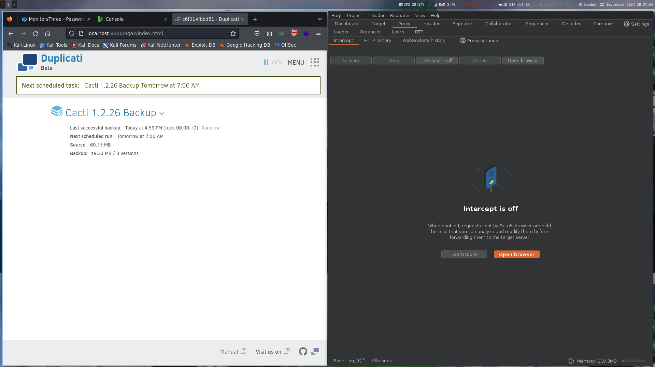This screenshot has width=655, height=367.
Task: Open the list all tabs dropdown
Action: tap(319, 19)
